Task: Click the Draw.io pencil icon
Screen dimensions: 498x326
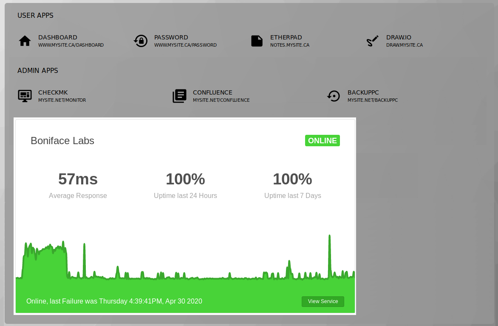Action: [x=373, y=41]
